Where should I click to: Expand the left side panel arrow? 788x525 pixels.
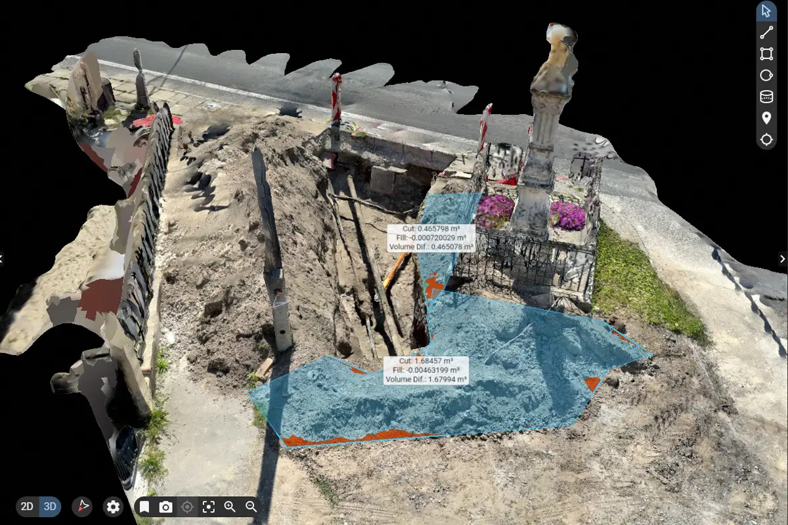pos(3,259)
